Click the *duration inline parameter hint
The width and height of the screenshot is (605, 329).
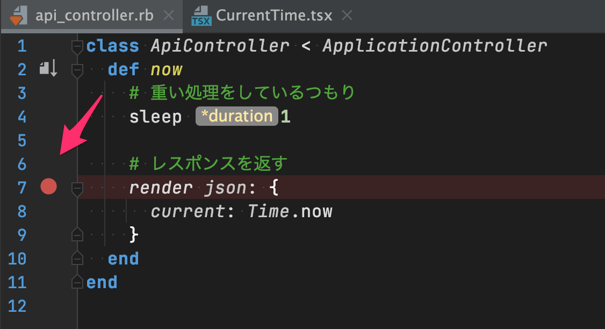(x=237, y=116)
